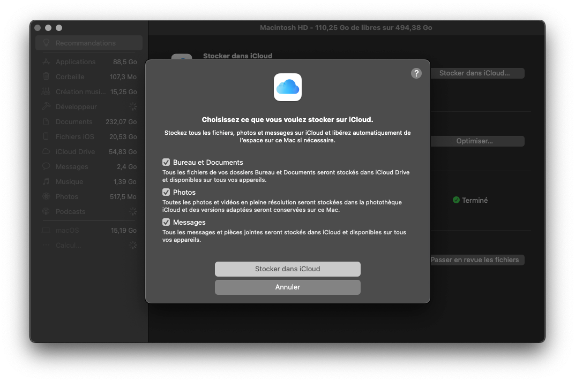Image resolution: width=575 pixels, height=382 pixels.
Task: Open Fichiers iOS sidebar category
Action: pos(89,136)
